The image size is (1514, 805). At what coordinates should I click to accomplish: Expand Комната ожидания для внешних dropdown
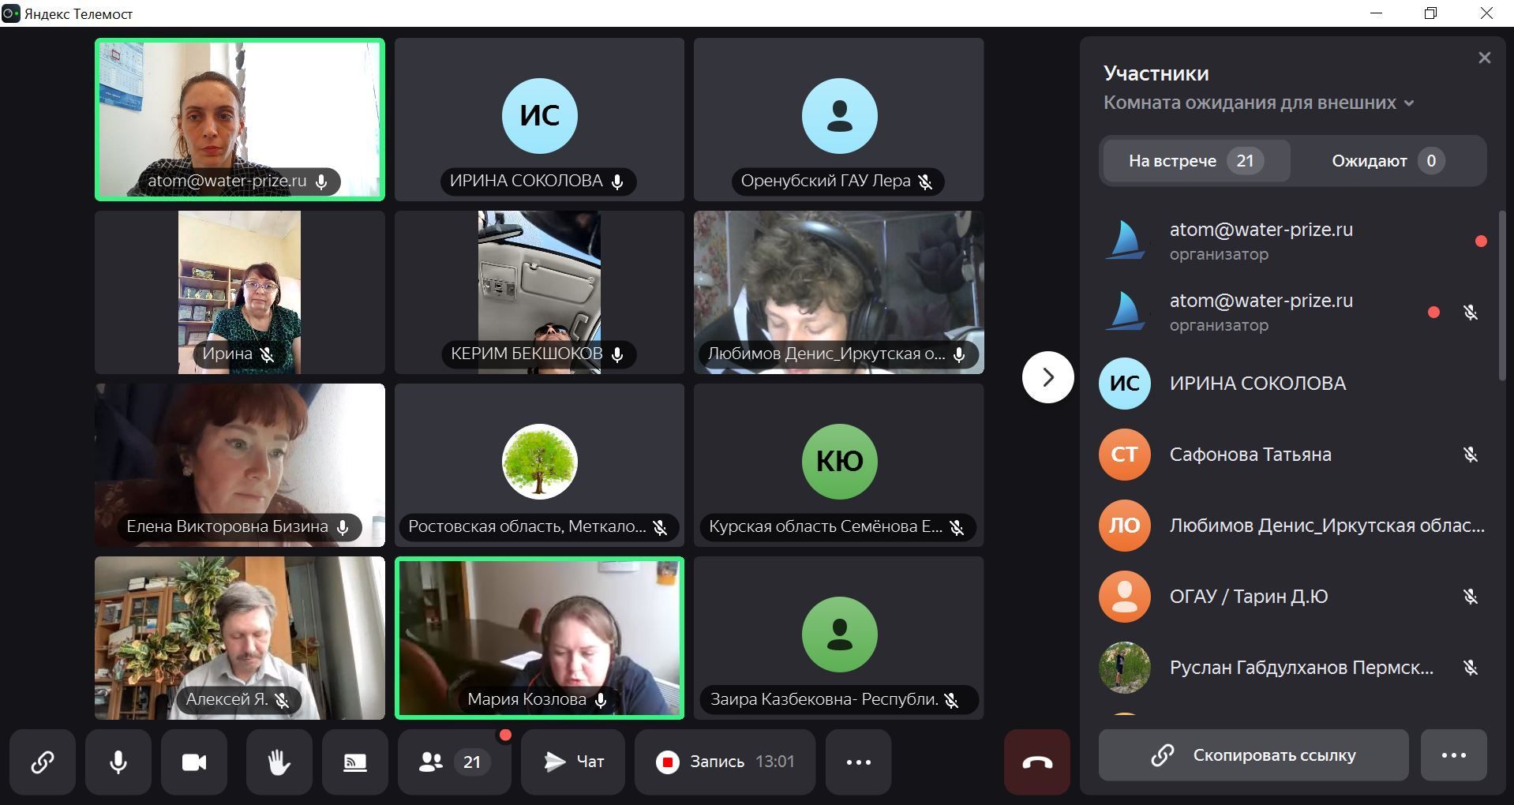(1258, 103)
